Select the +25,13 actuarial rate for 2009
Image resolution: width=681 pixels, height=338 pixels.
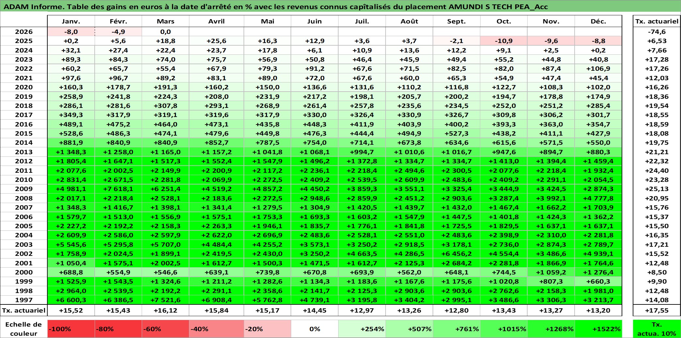[x=657, y=189]
